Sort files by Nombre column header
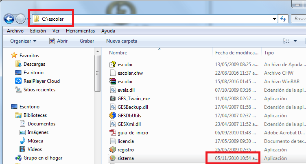The width and height of the screenshot is (306, 164). pos(118,53)
